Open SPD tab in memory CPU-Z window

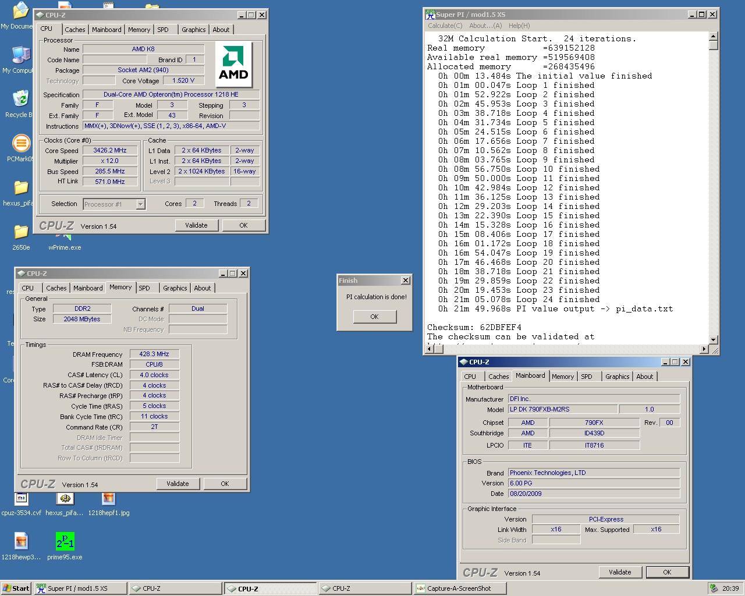144,288
